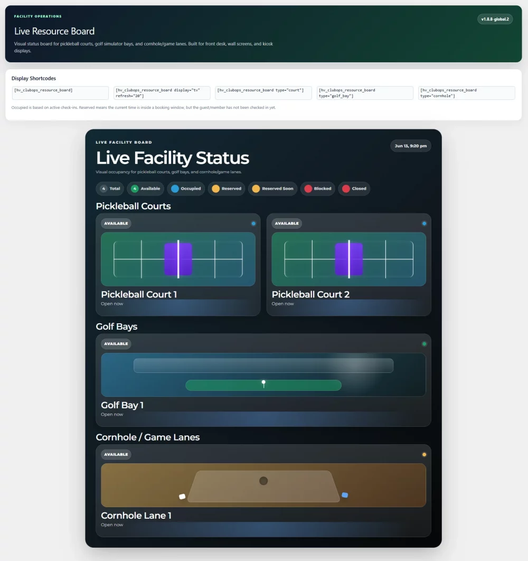Click the Cornhole Lane 1 title

136,516
